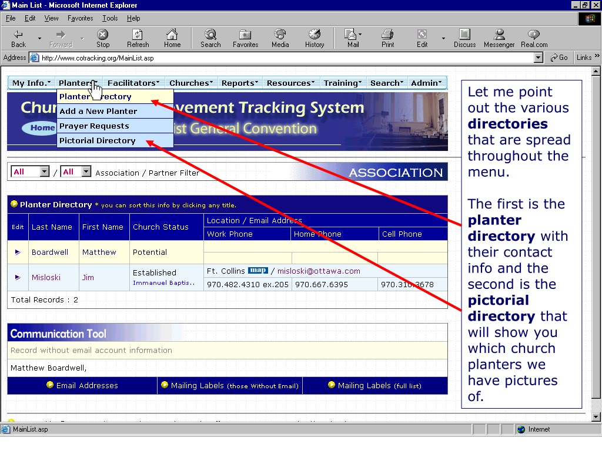Image resolution: width=602 pixels, height=451 pixels.
Task: Click Planter Directory yellow bullet icon
Action: pyautogui.click(x=14, y=204)
